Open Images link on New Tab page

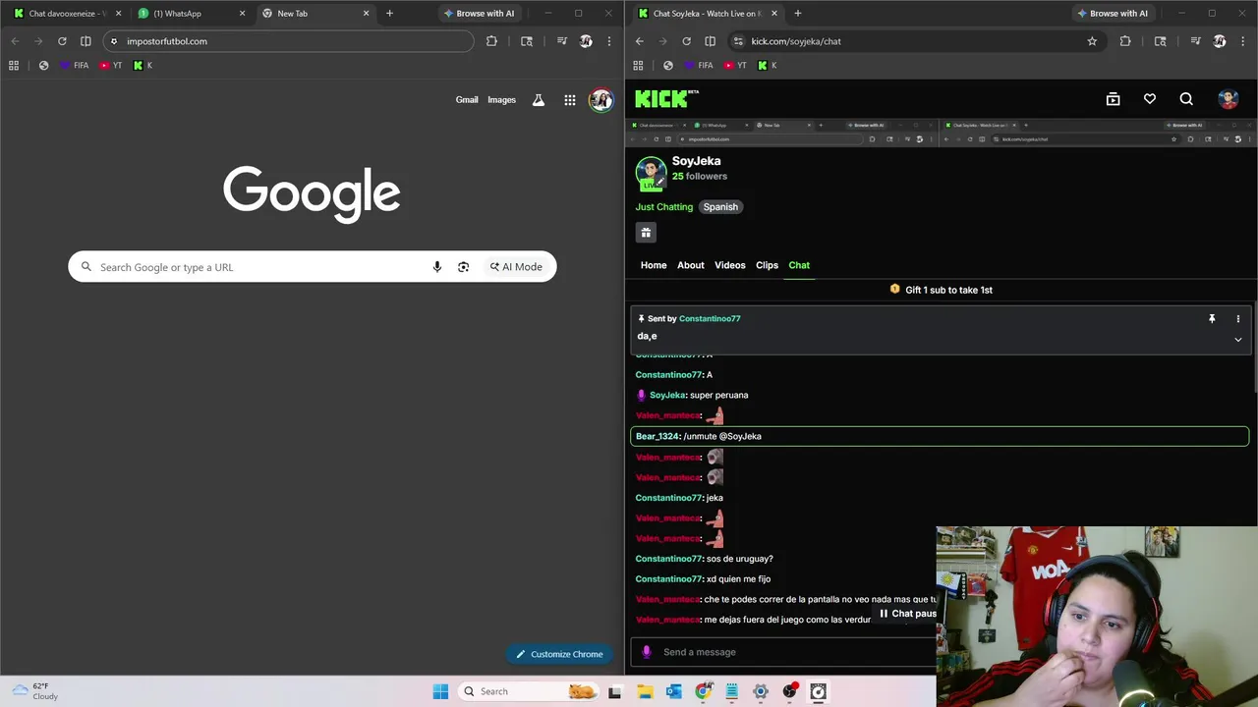click(x=501, y=99)
